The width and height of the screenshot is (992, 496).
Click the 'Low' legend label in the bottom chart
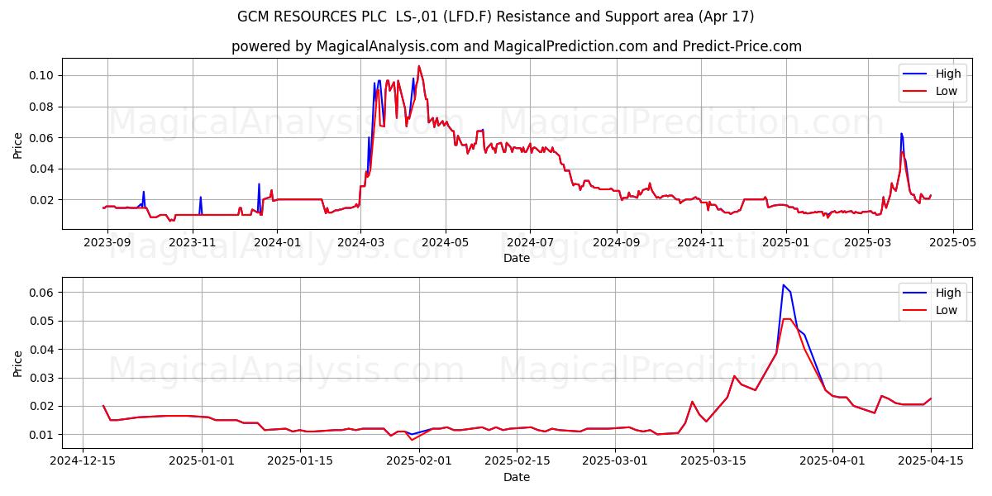point(947,311)
